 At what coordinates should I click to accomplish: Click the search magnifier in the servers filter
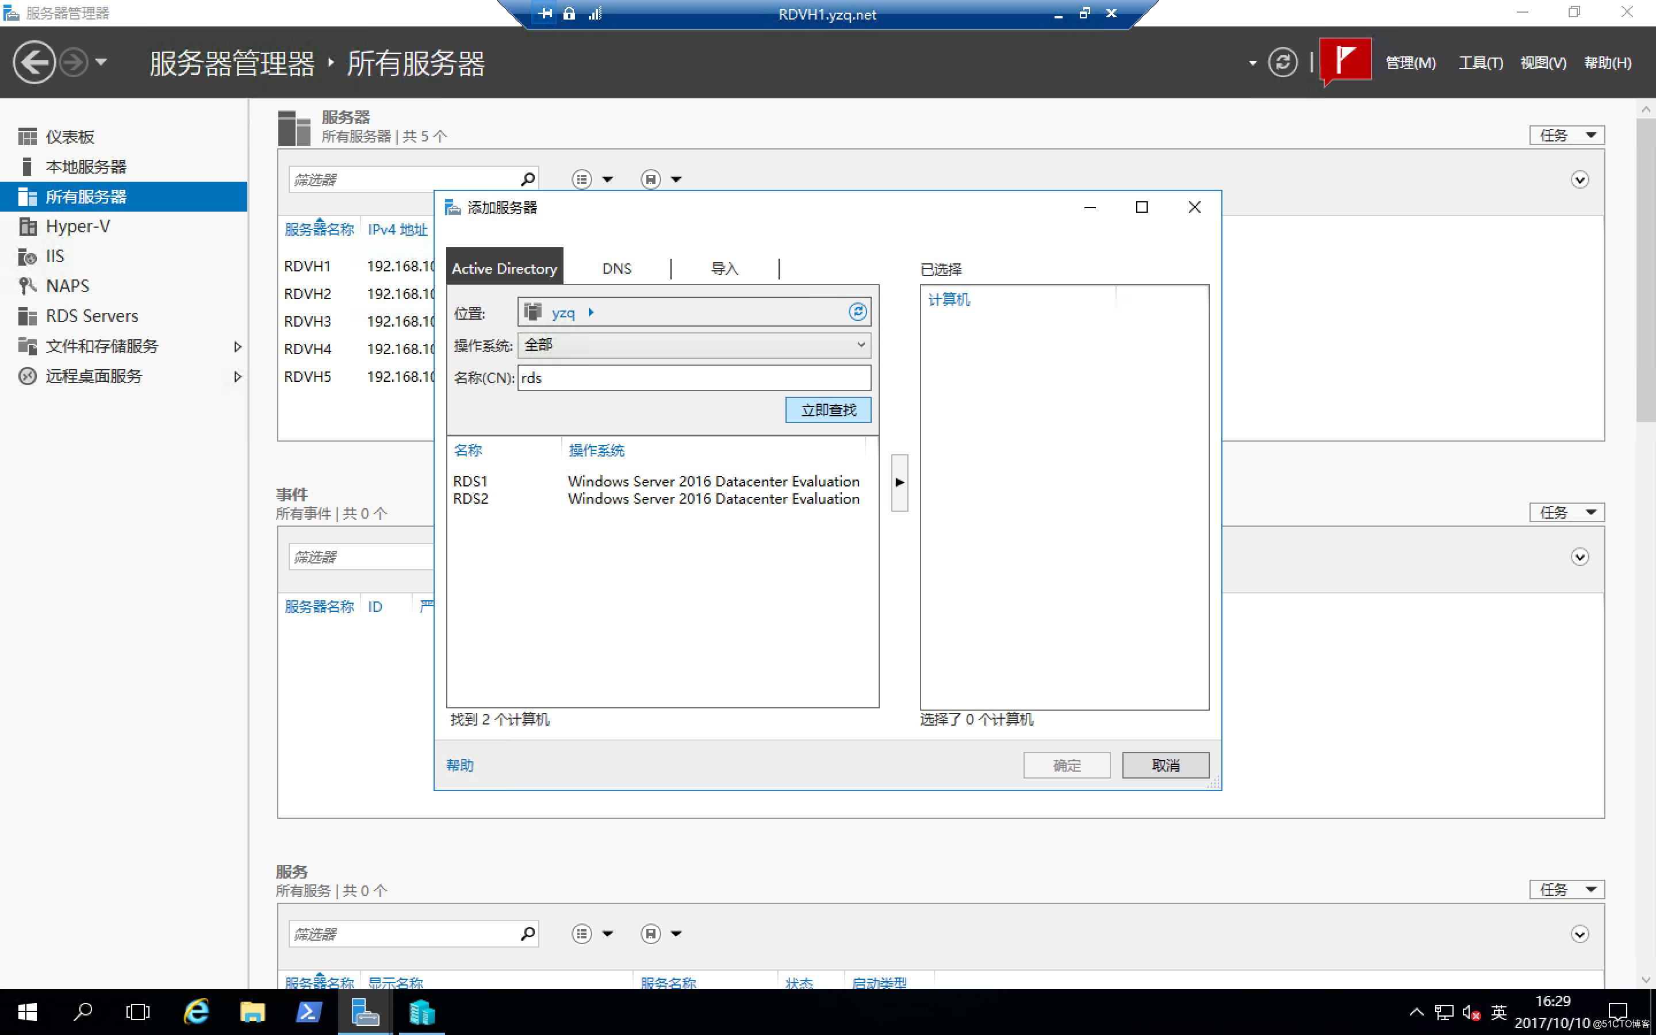(x=528, y=179)
